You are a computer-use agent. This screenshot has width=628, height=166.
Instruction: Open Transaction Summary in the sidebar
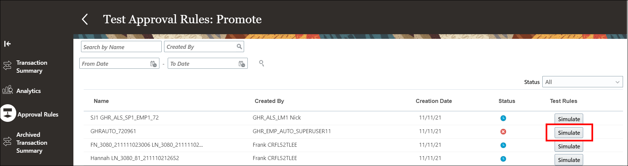tap(32, 67)
